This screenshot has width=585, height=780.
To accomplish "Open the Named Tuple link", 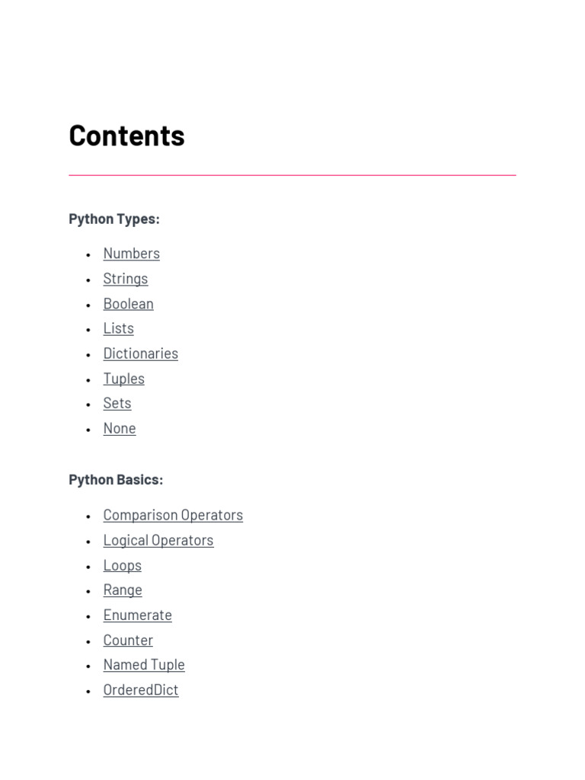I will click(x=144, y=665).
